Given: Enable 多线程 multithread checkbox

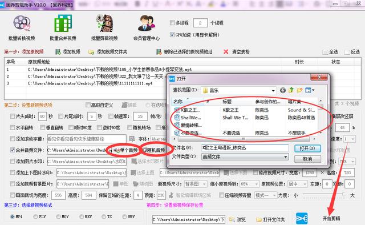Looking at the screenshot, I should click(172, 23).
